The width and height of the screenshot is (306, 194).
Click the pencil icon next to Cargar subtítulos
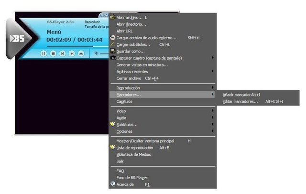(x=112, y=44)
